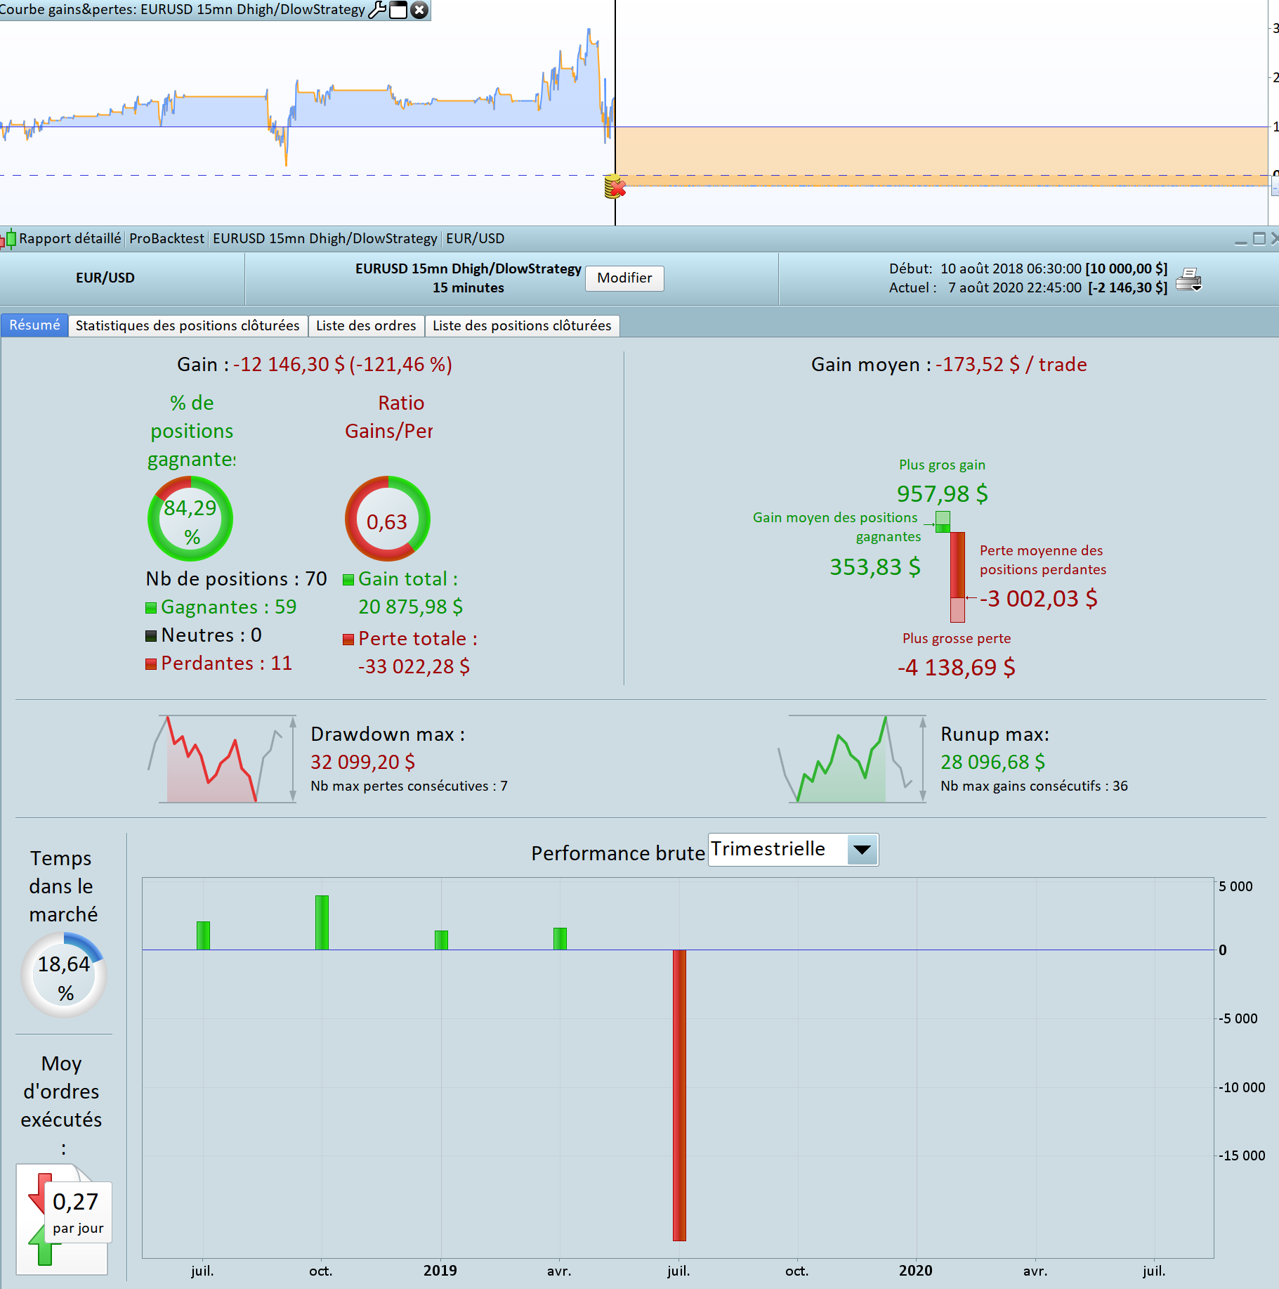
Task: Click the average loss value -3 002,03 $
Action: (x=1039, y=598)
